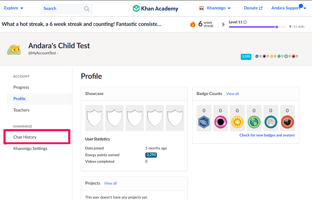Go to Khan Academy home logo
Viewport: 312px width, 200px height.
coord(155,8)
